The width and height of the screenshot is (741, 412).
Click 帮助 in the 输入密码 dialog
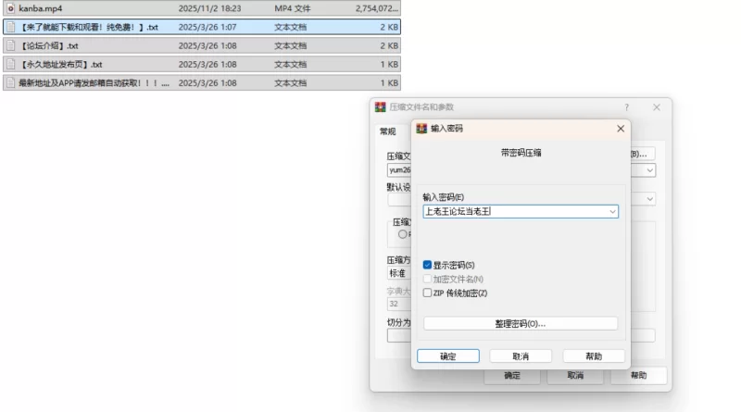594,356
